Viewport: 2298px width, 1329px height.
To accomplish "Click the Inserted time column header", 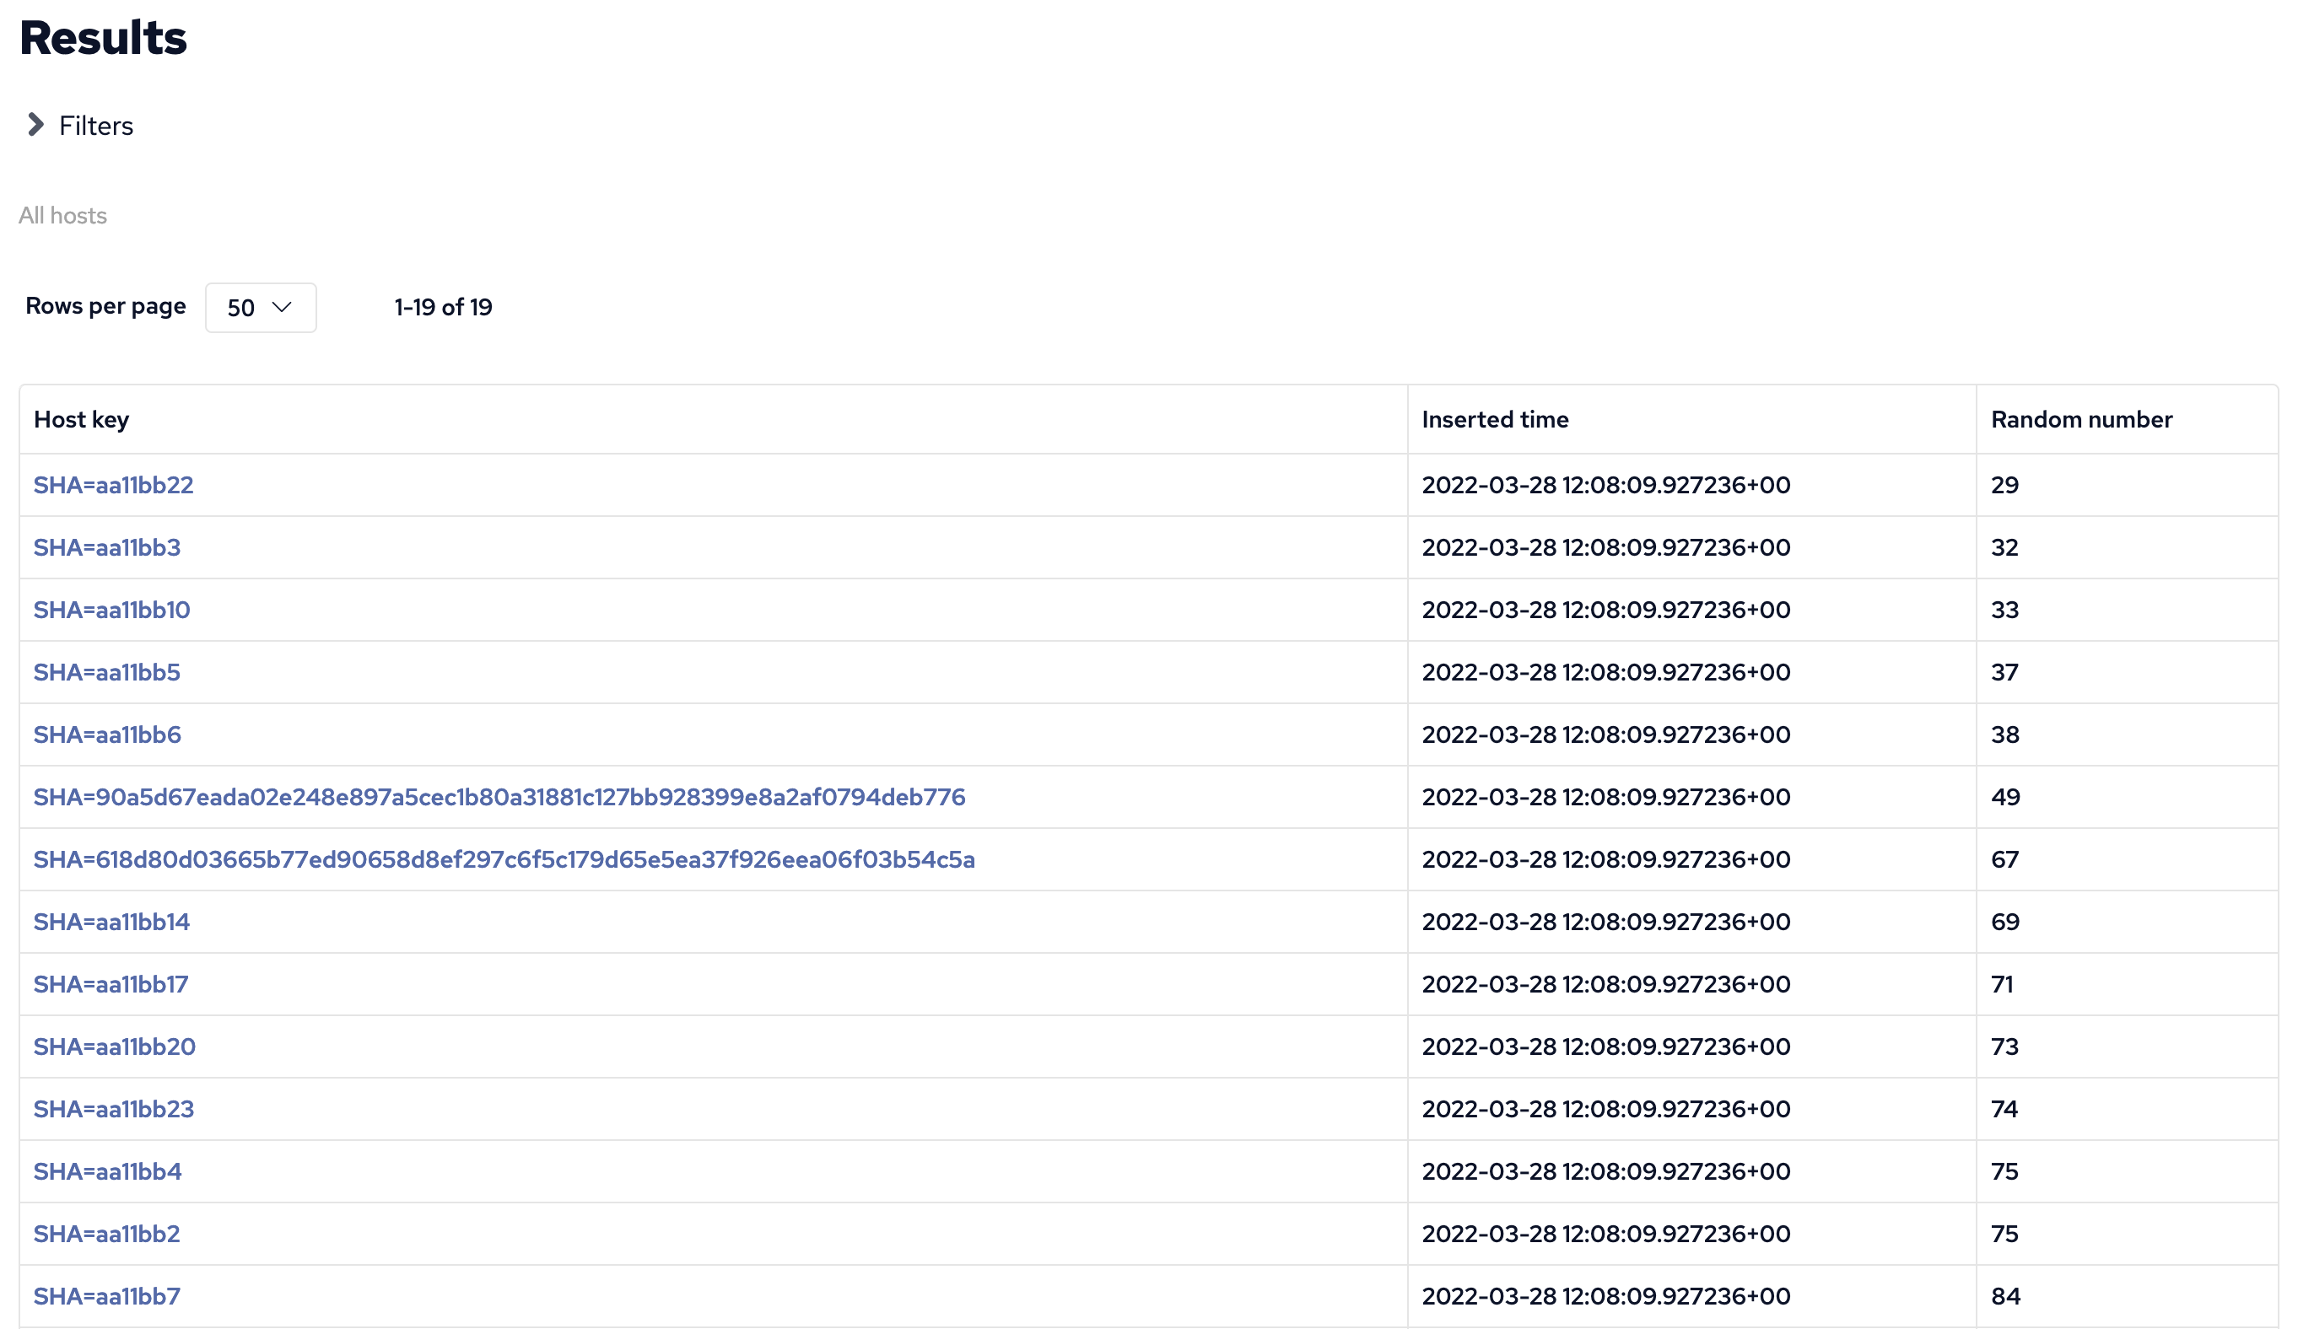I will tap(1495, 419).
